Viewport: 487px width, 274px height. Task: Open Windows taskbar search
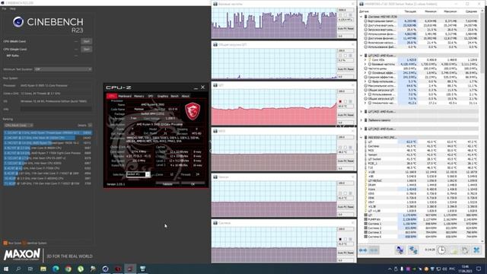coord(18,269)
